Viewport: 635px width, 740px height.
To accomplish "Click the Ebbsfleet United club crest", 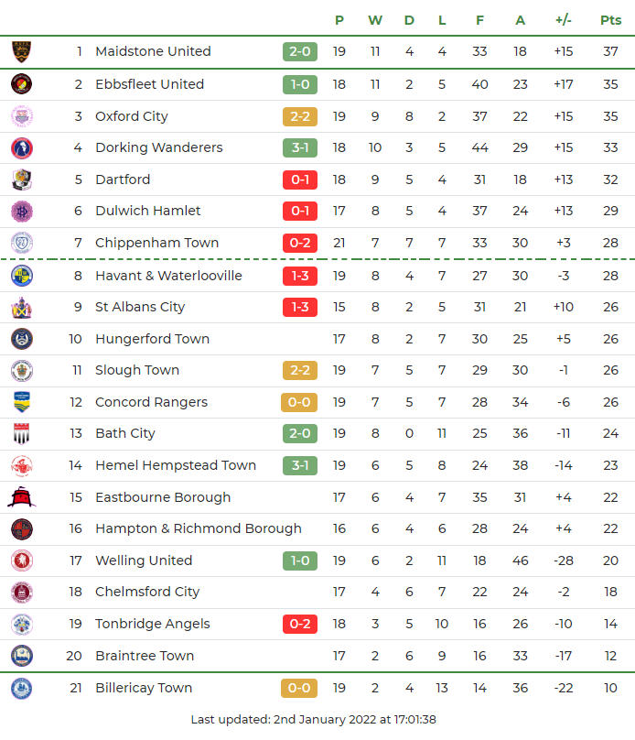I will click(21, 84).
